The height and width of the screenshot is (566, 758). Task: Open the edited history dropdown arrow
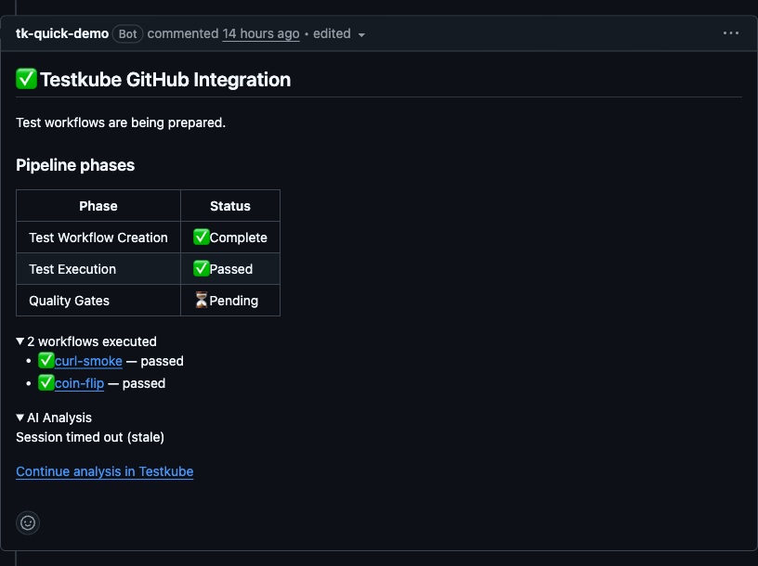tap(361, 34)
